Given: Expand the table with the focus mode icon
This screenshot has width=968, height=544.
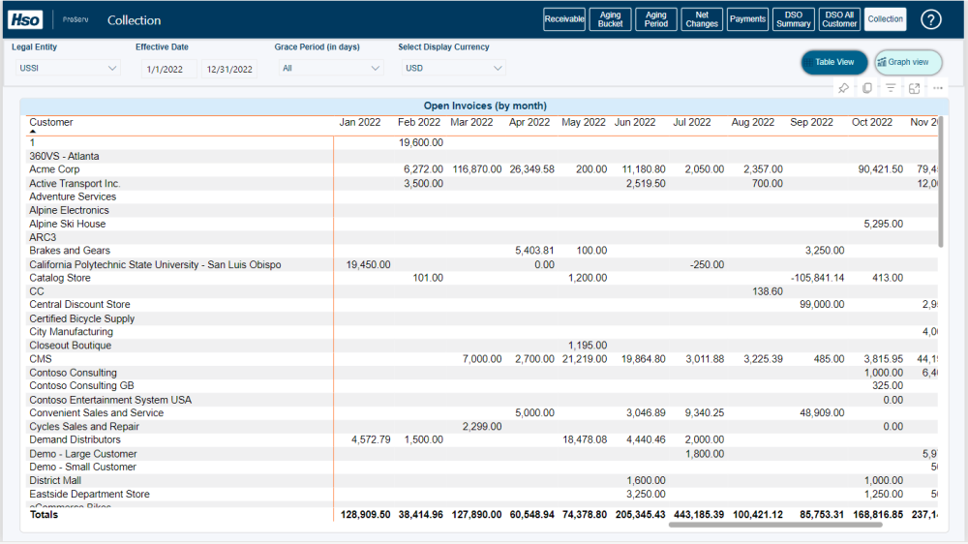Looking at the screenshot, I should tap(914, 88).
